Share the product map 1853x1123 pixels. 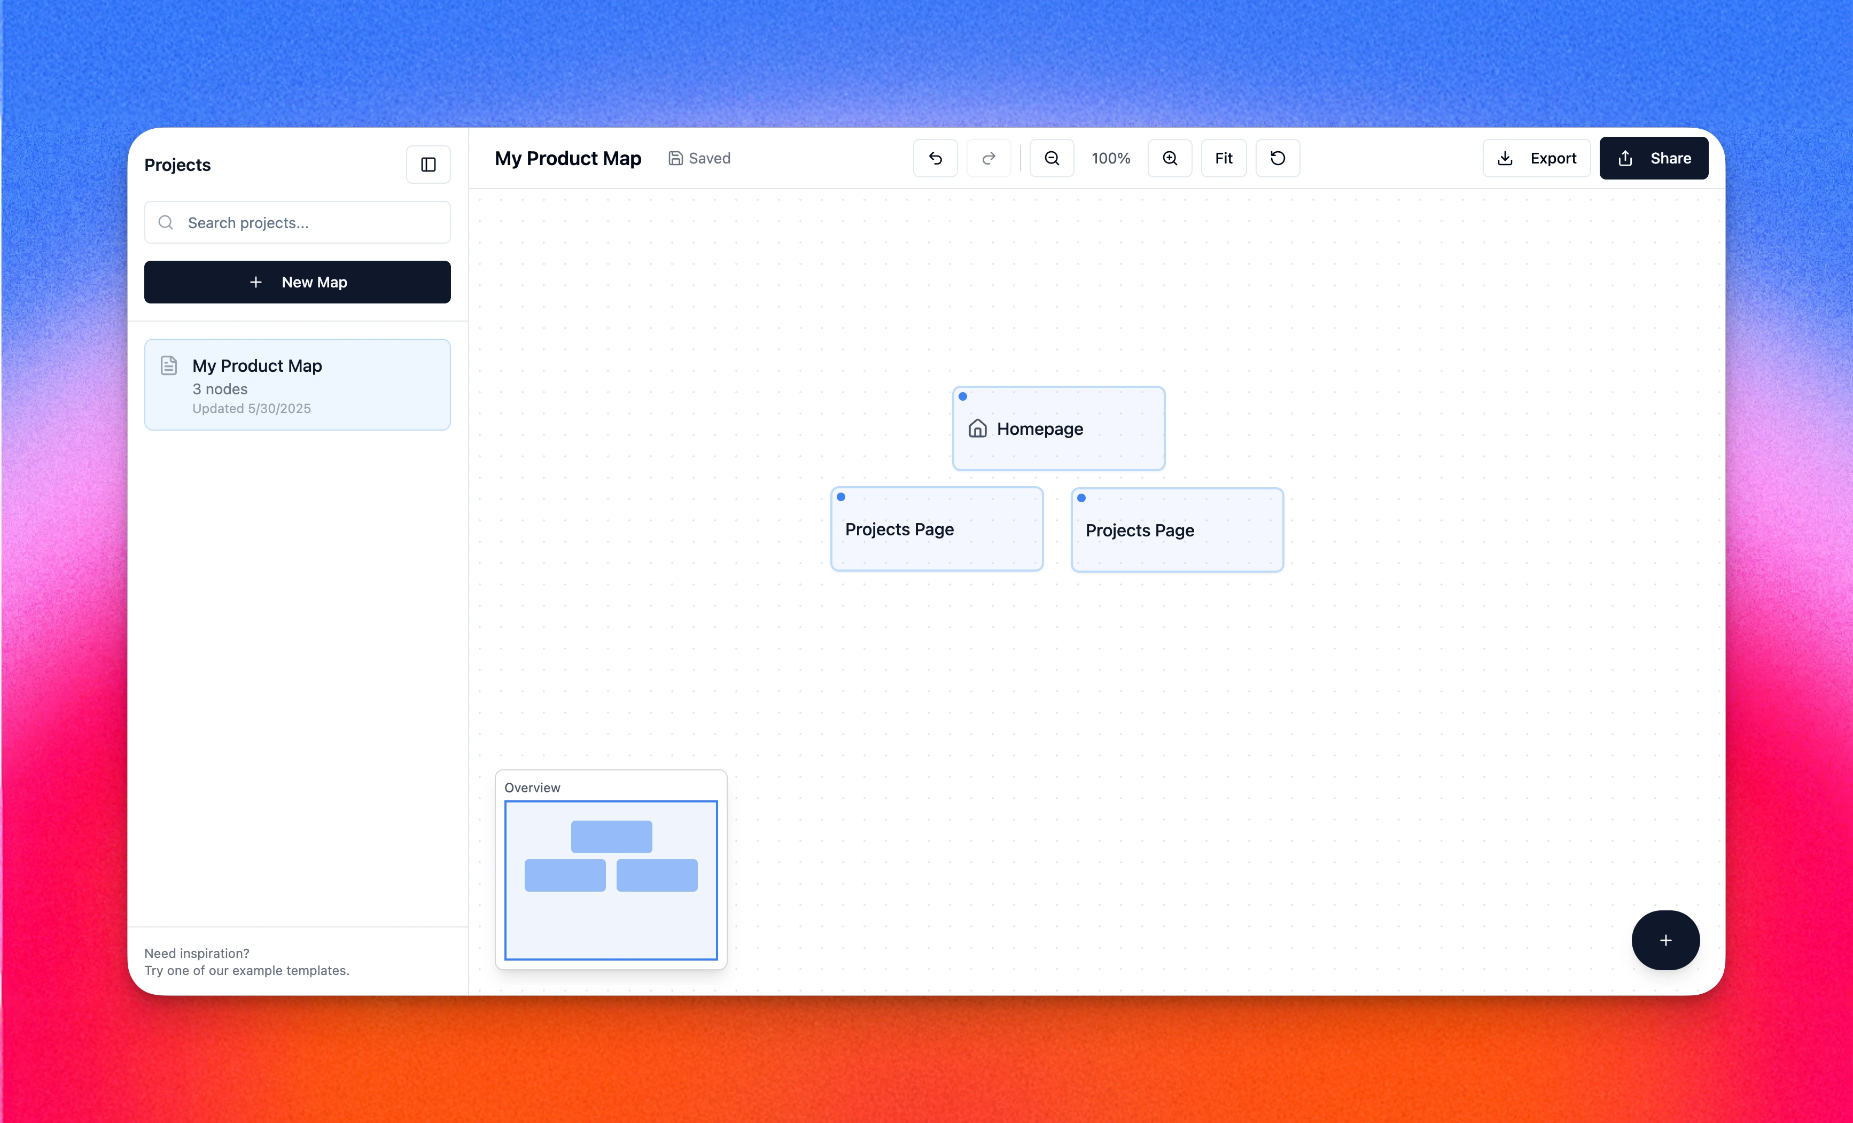point(1653,158)
